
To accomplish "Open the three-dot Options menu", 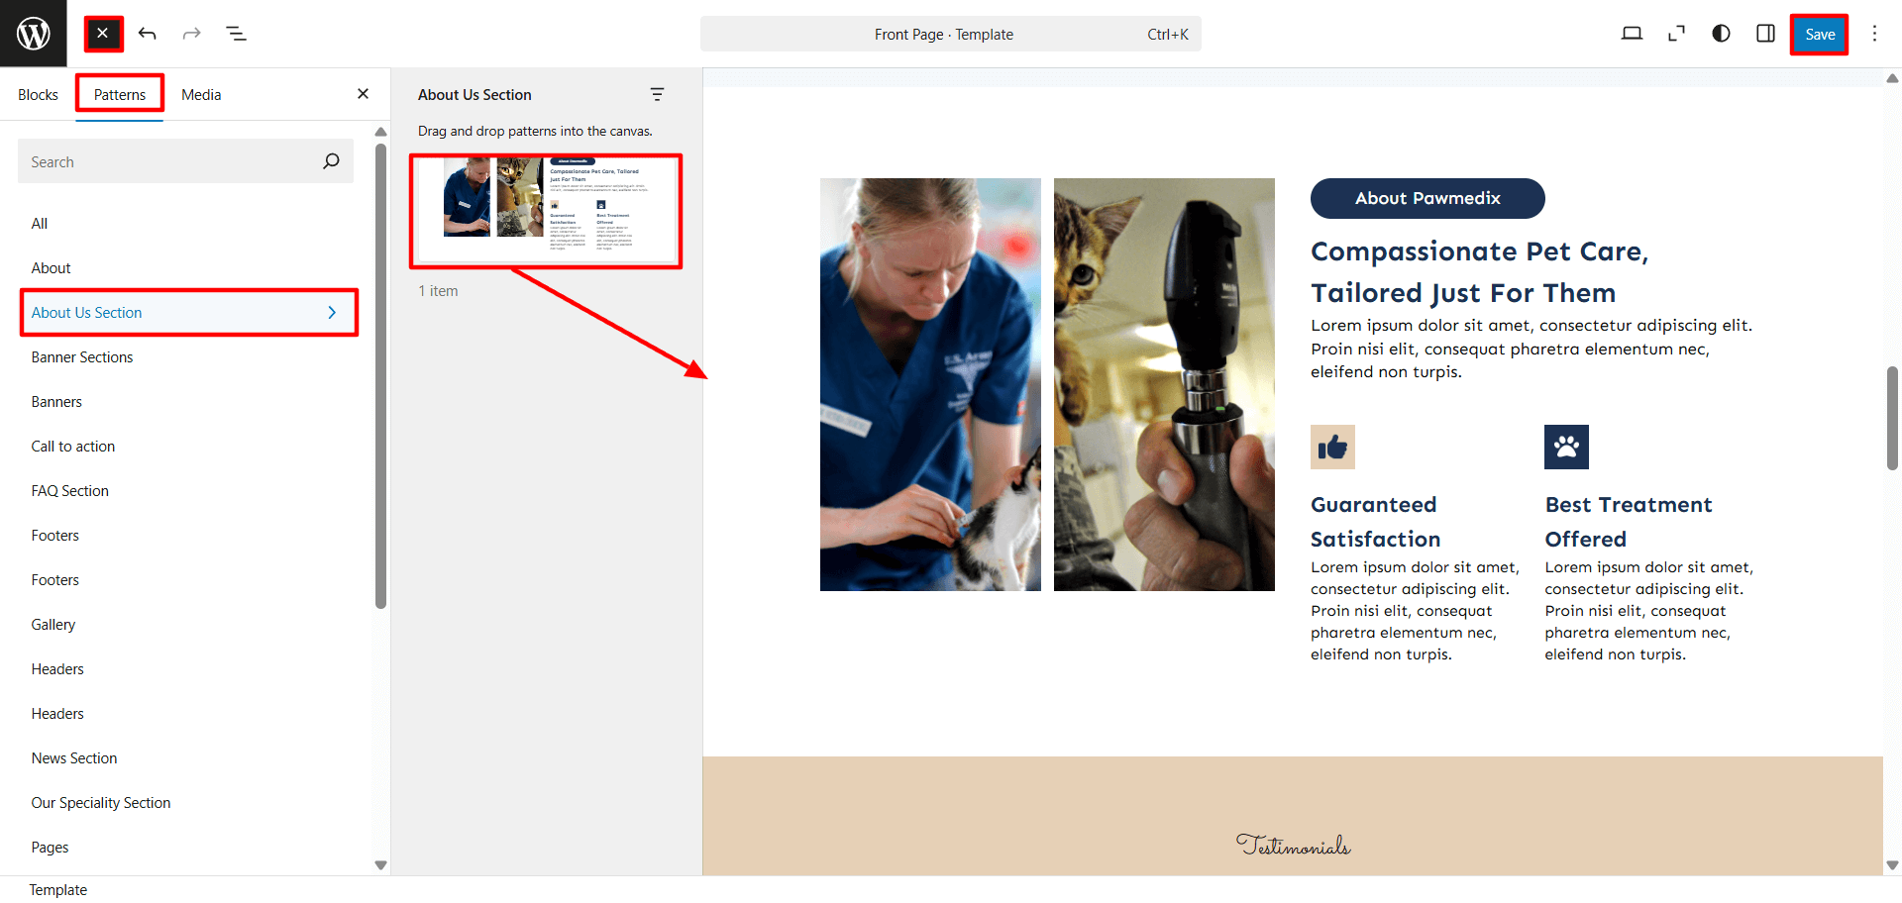I will point(1874,34).
